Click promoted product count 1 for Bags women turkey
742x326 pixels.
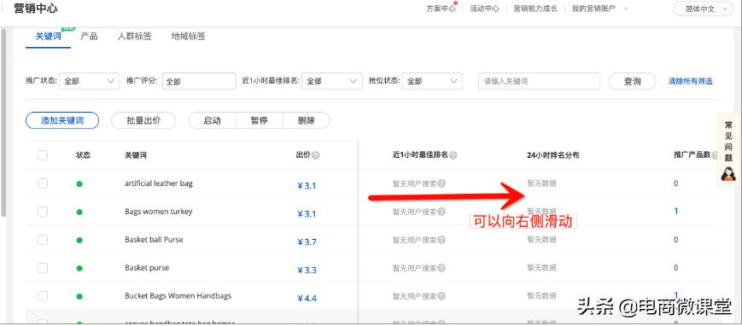click(675, 211)
